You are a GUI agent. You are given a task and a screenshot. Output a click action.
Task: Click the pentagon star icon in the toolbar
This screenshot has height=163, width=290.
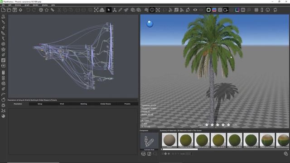tap(47, 10)
